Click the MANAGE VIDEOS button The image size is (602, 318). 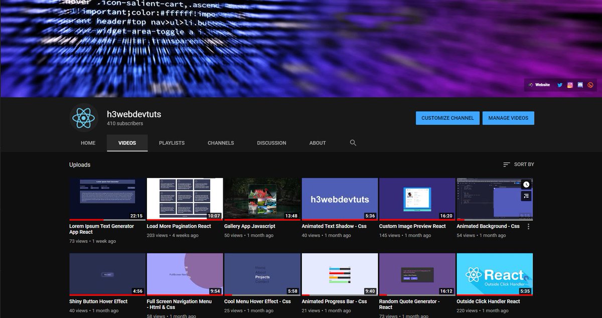pos(508,118)
